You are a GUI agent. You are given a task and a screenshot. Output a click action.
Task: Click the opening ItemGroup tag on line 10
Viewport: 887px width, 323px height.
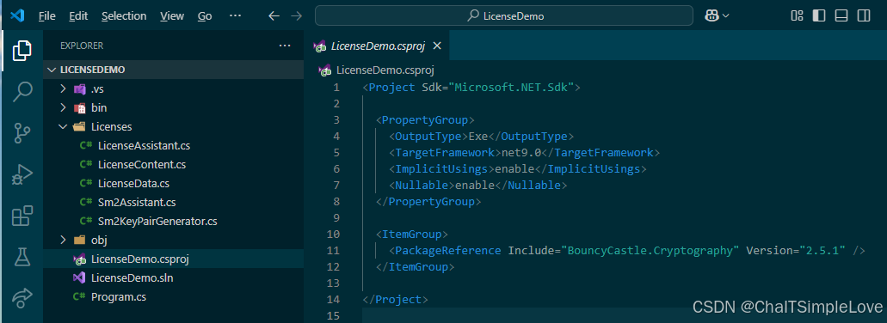pyautogui.click(x=412, y=234)
